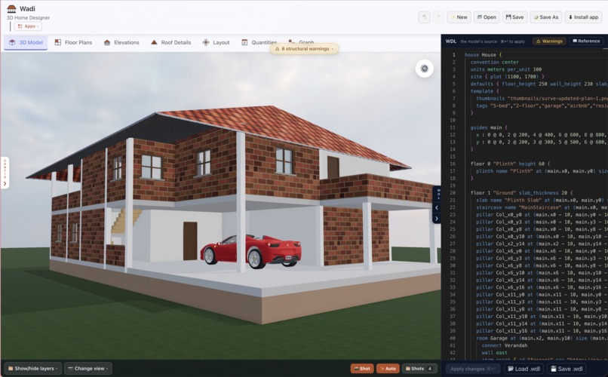Click the WDL vertical panel label
The height and width of the screenshot is (377, 608).
438,194
